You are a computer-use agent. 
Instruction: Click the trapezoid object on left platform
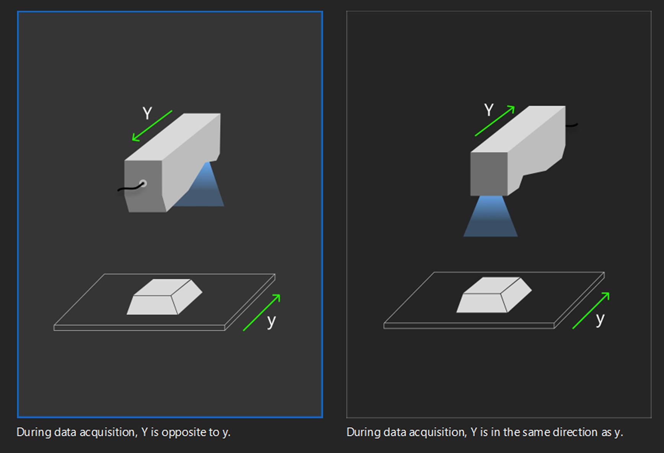[x=164, y=297]
